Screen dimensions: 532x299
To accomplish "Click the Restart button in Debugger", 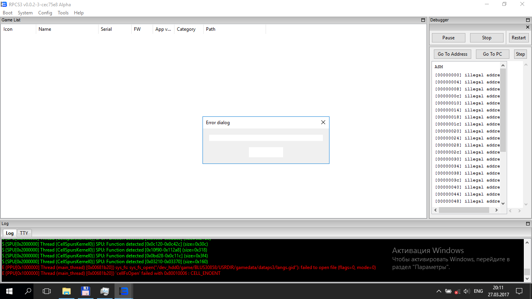I will 519,38.
